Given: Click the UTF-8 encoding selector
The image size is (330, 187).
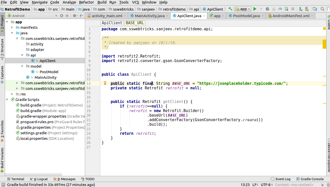Looking at the screenshot, I should (x=267, y=185).
